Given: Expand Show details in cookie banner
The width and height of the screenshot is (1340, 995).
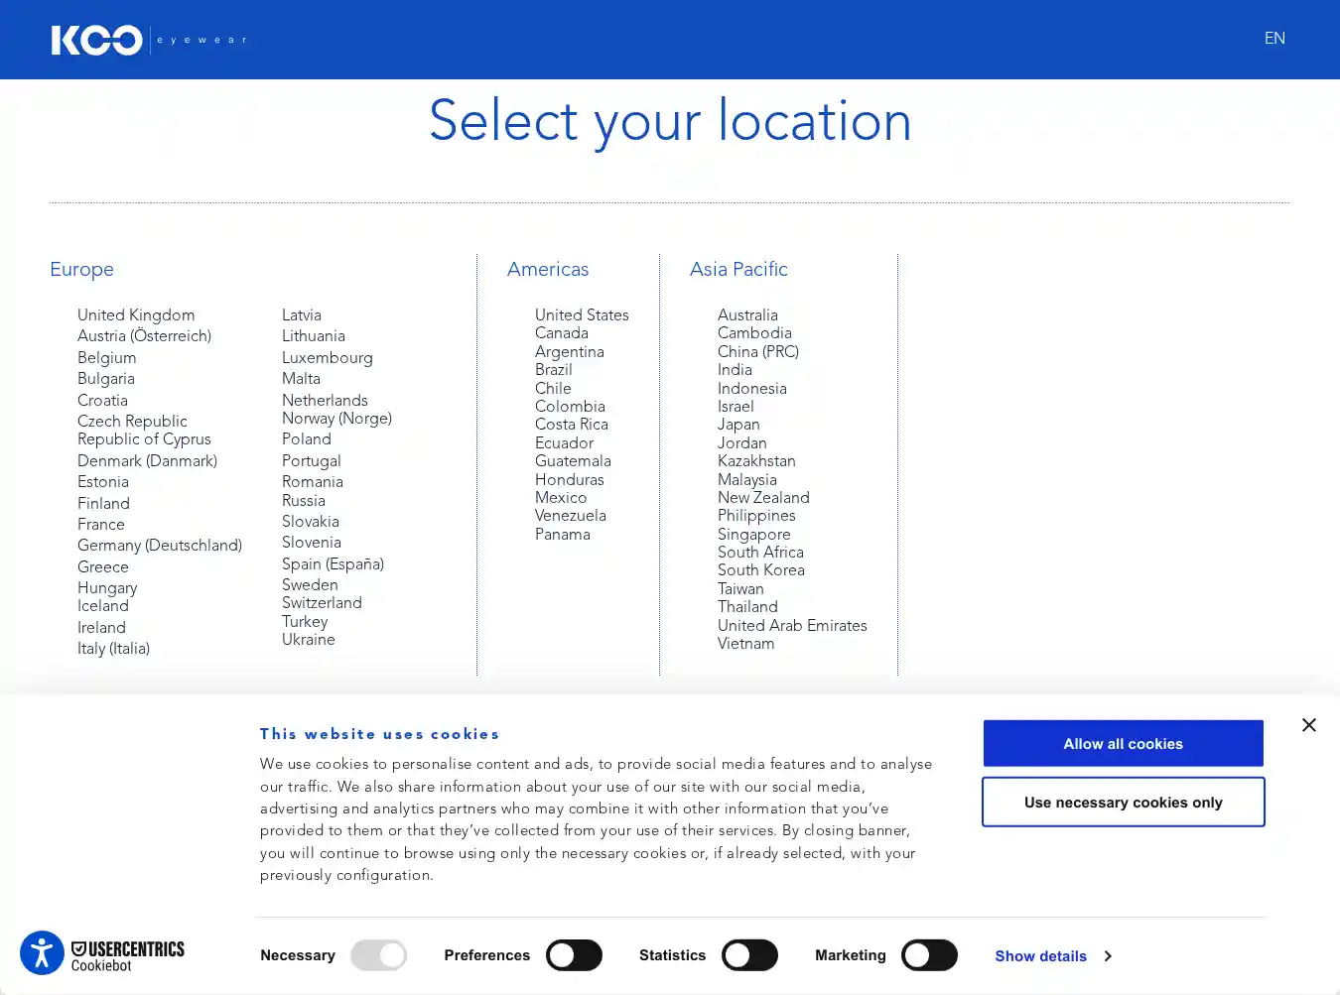Looking at the screenshot, I should (1052, 956).
